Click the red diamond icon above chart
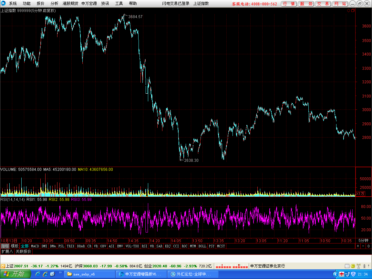This screenshot has width=372, height=279. tap(348, 10)
